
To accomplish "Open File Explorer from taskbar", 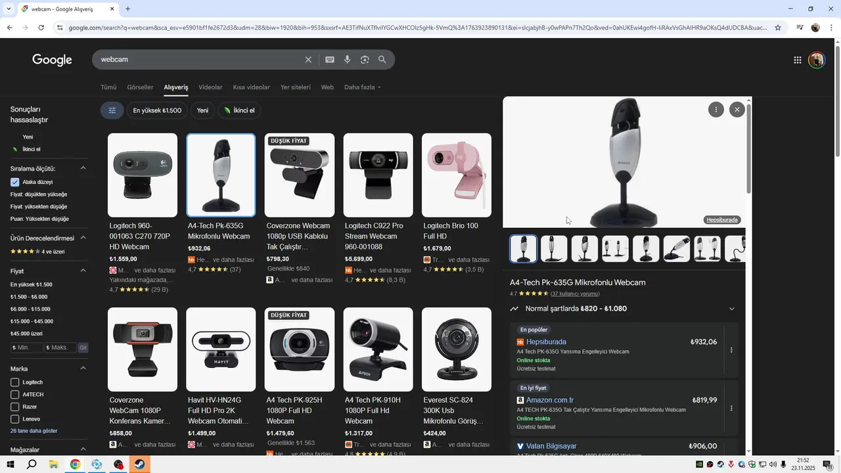I will [x=53, y=464].
